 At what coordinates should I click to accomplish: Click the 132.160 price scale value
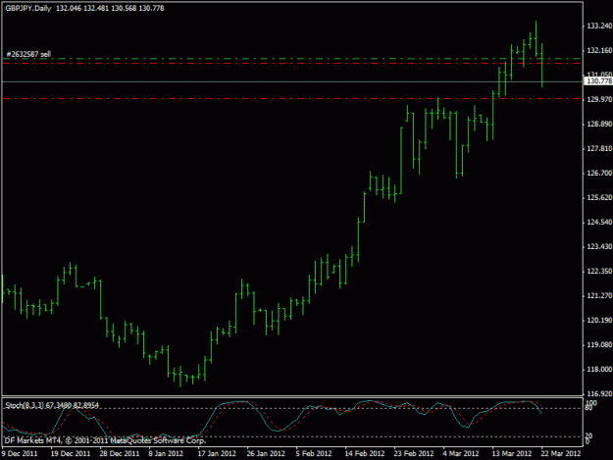[599, 50]
